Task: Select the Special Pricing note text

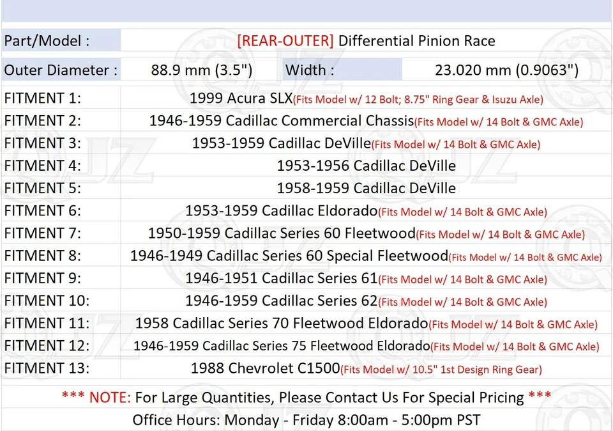Action: pos(306,397)
